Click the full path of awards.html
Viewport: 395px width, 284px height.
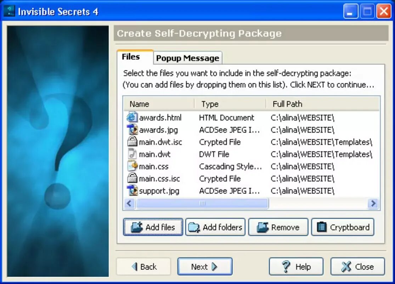click(x=303, y=118)
